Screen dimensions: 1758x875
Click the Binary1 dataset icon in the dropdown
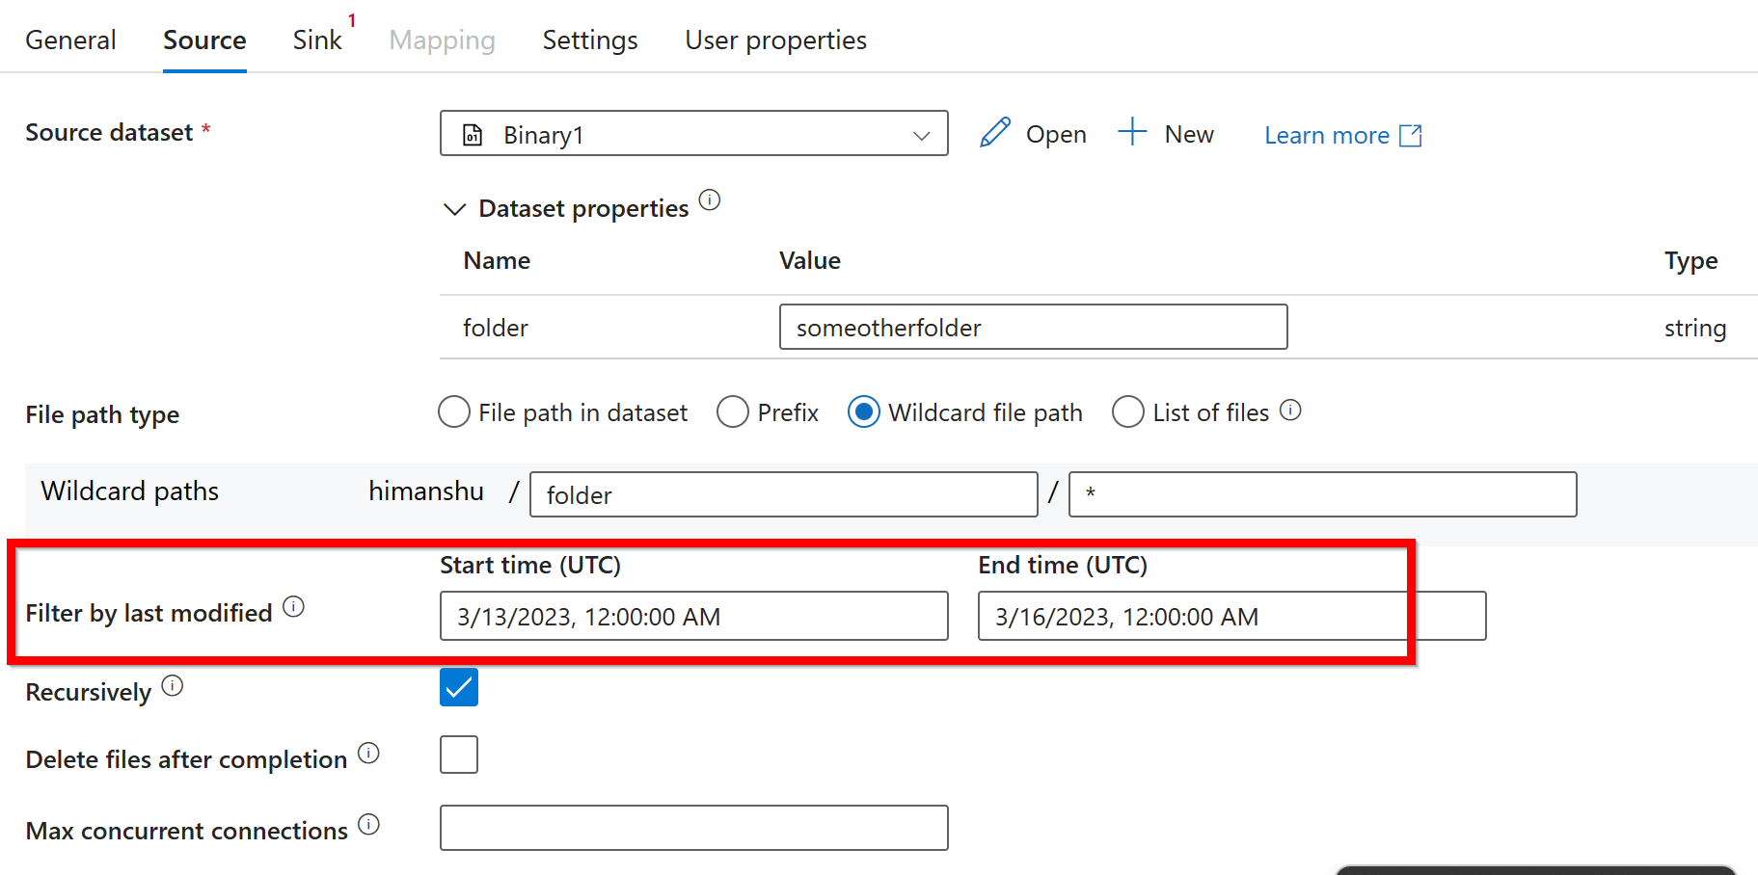tap(472, 135)
